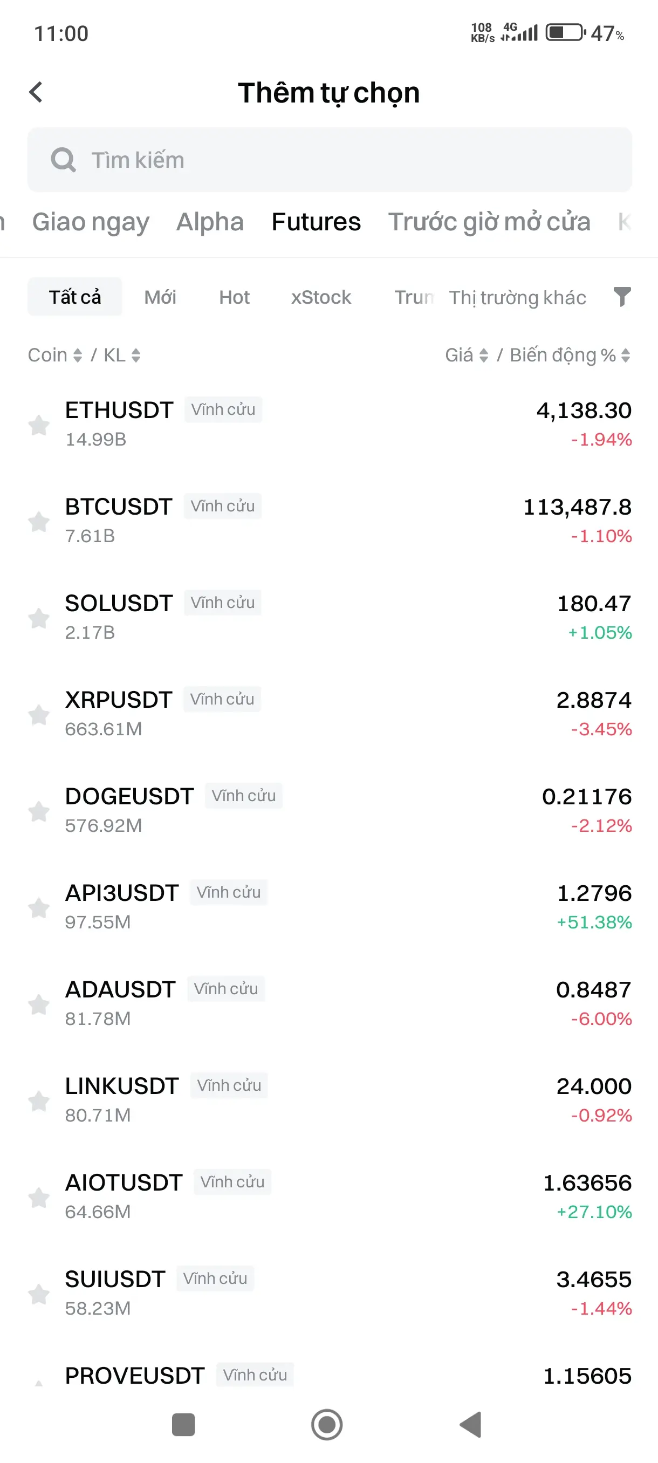Switch to the Alpha tab
The image size is (658, 1463).
click(210, 222)
